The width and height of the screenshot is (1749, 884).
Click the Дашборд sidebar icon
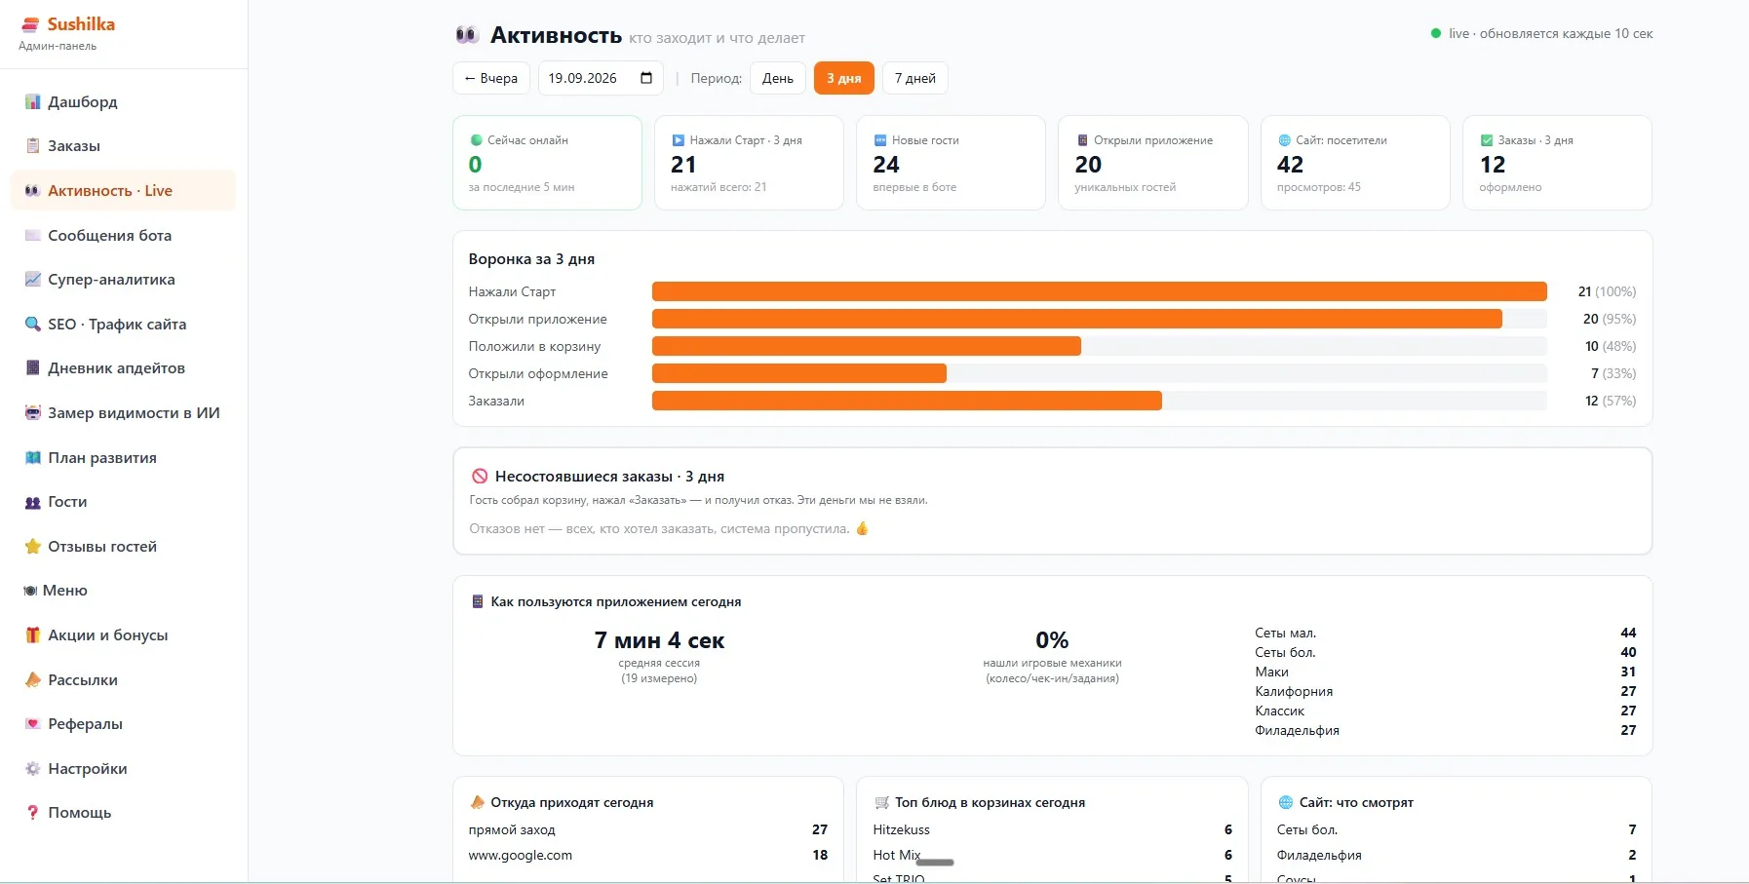[x=33, y=101]
